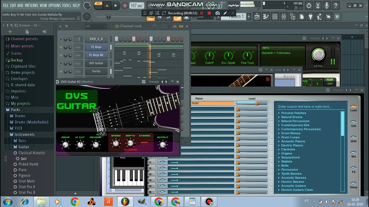Screen dimensions: 369x207
Task: Select the Purity channel button
Action: tap(96, 71)
